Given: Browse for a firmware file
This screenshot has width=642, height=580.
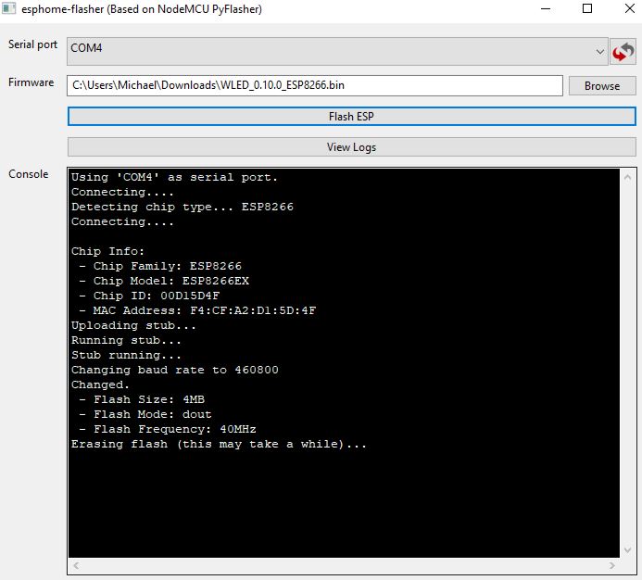Looking at the screenshot, I should click(602, 85).
